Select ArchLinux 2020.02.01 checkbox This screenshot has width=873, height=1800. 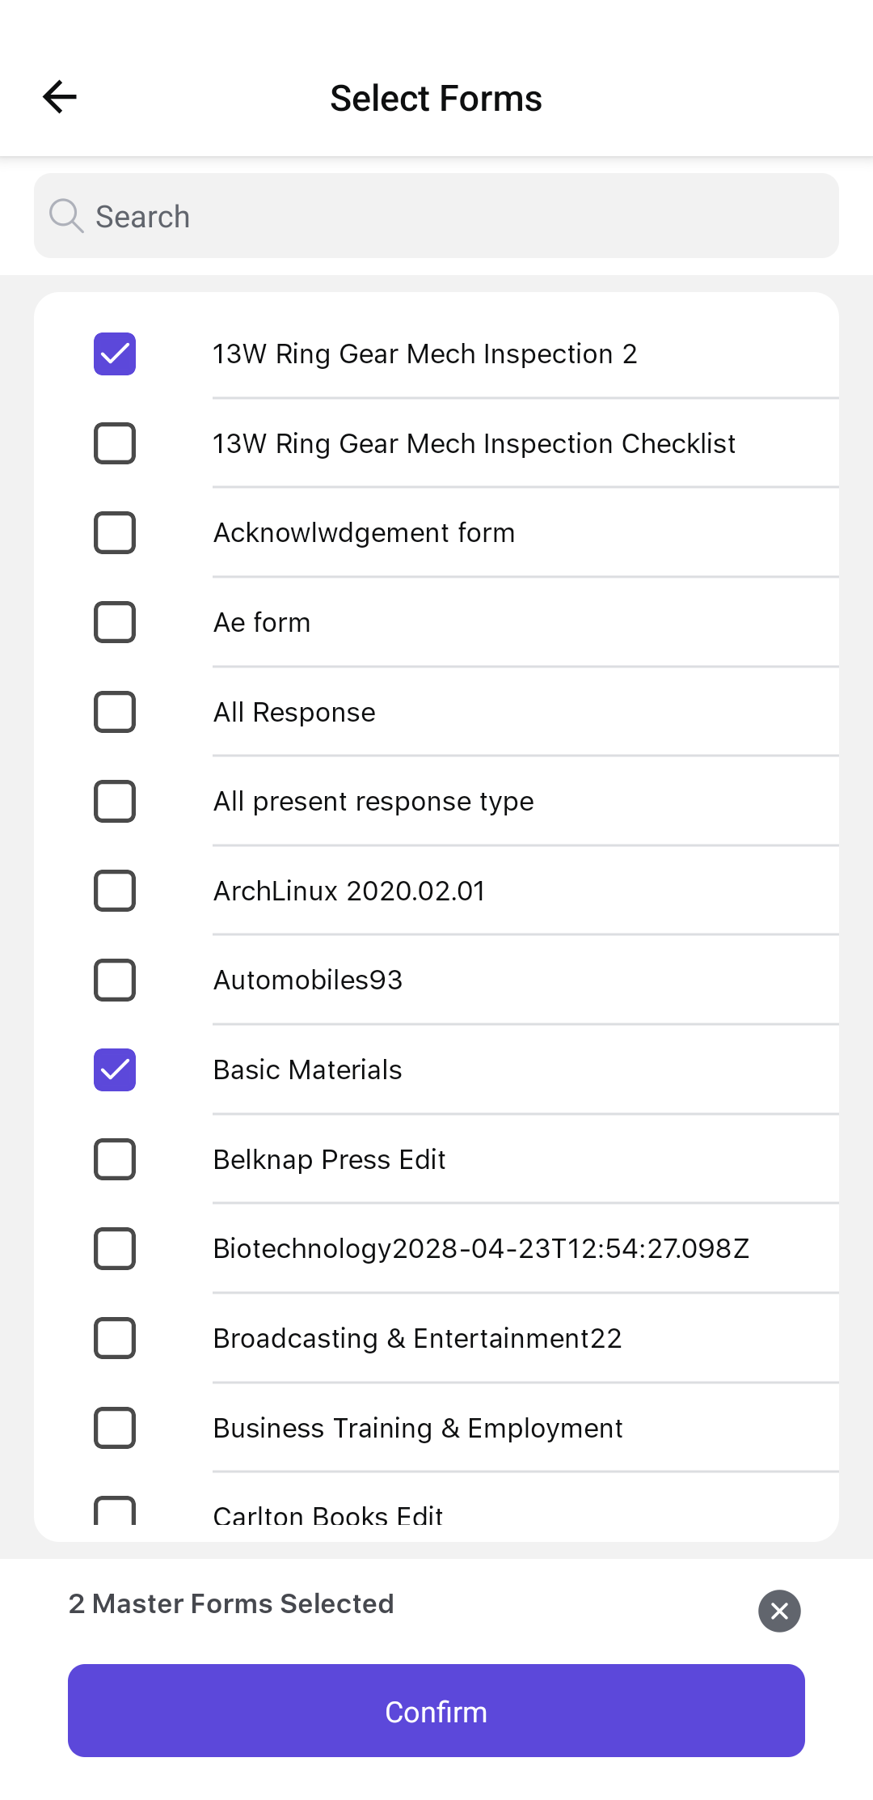[115, 891]
